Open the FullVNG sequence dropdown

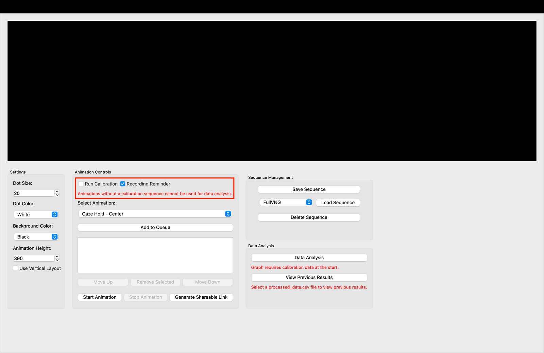tap(309, 202)
